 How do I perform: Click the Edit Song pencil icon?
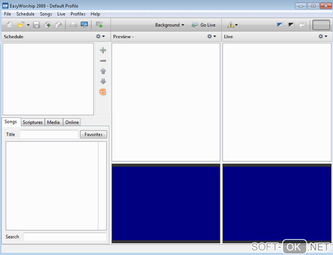pos(59,25)
